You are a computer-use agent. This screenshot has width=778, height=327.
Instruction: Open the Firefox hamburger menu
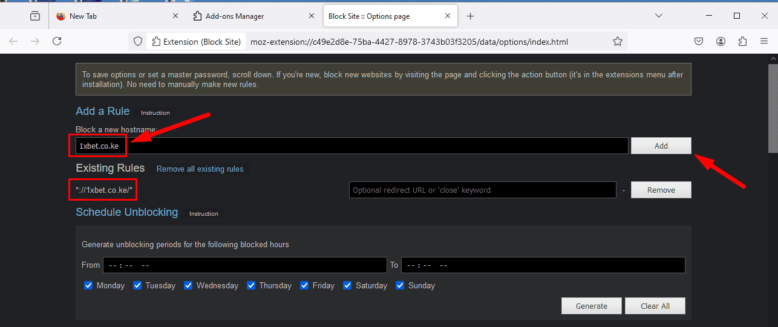tap(764, 41)
